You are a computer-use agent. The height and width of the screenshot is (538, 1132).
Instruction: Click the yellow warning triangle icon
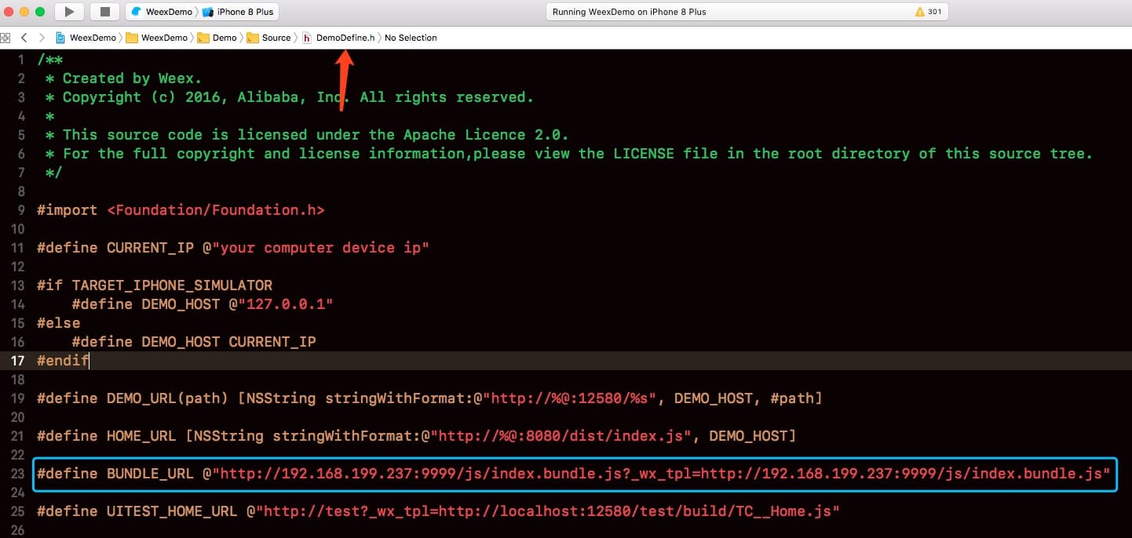coord(920,12)
